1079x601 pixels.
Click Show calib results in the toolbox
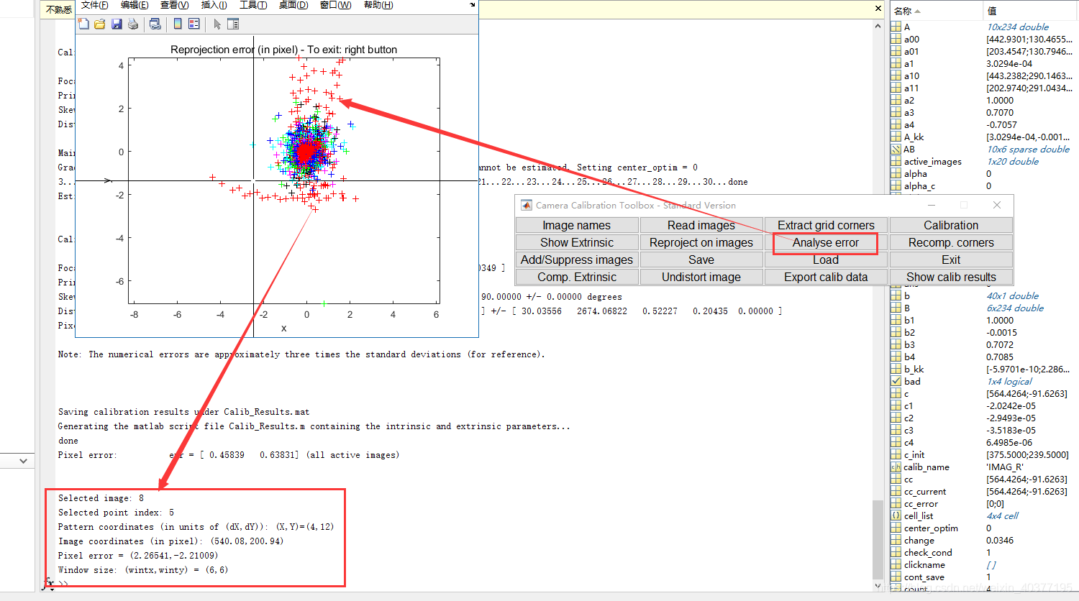click(x=951, y=277)
